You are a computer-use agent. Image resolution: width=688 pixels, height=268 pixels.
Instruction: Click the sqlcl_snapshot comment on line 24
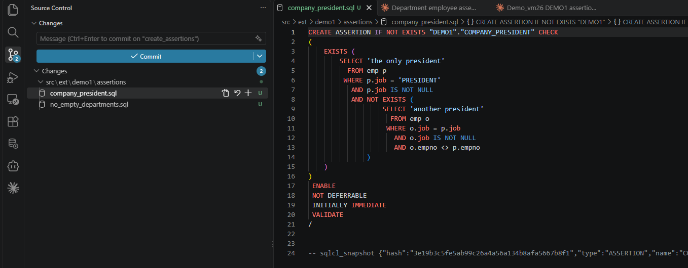(498, 253)
